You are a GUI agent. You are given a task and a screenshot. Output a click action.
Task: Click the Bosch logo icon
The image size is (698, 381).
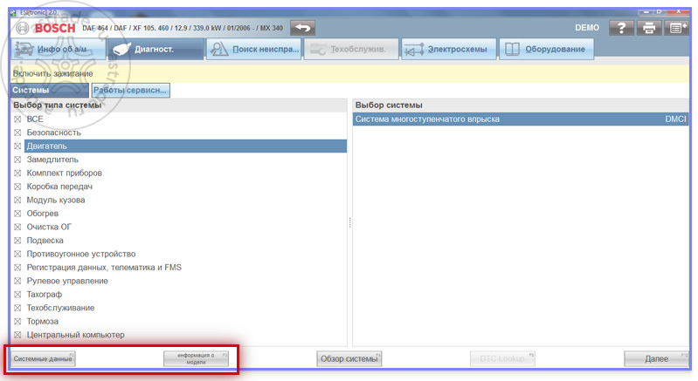(22, 28)
